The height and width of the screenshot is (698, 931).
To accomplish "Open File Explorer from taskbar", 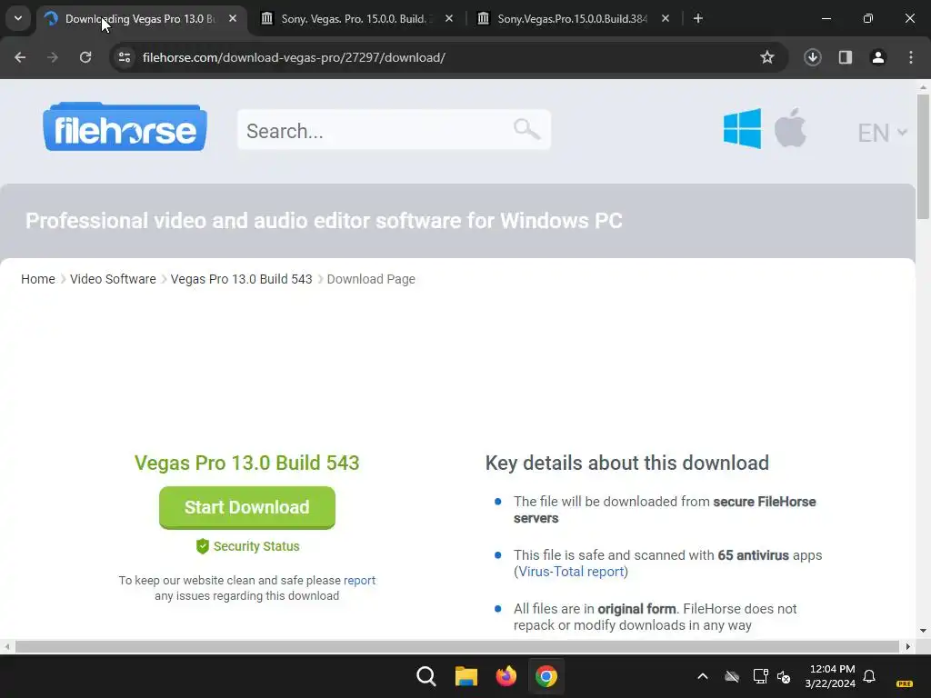I will 466,676.
